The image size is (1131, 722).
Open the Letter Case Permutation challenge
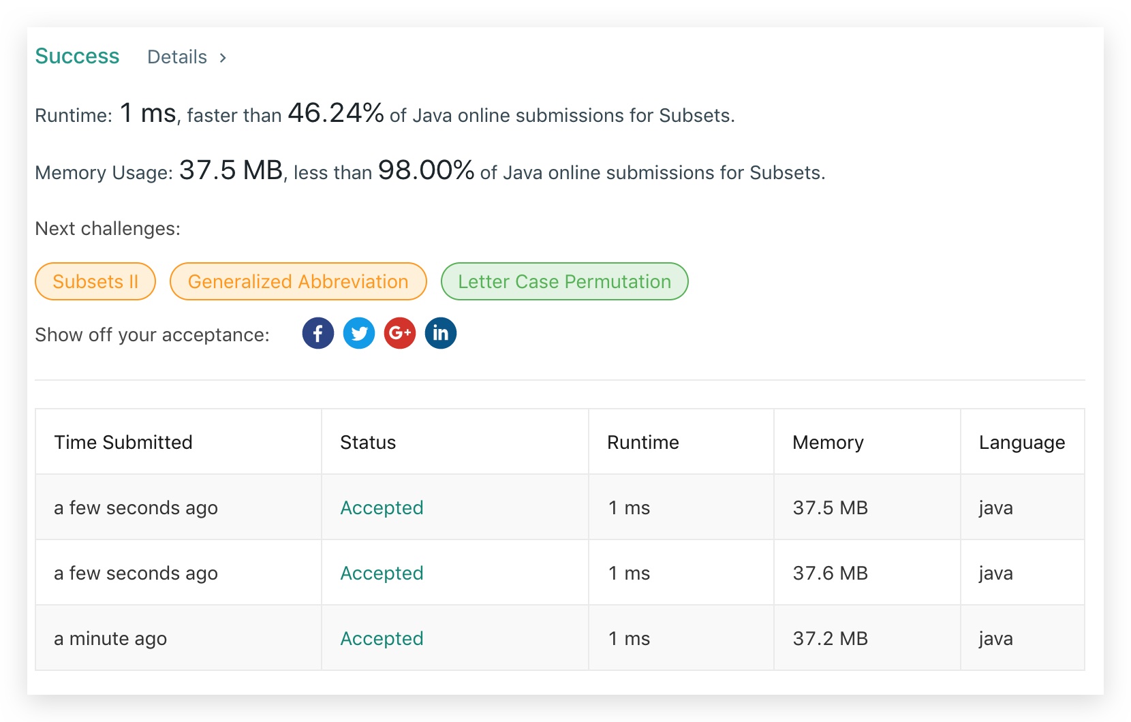tap(565, 281)
